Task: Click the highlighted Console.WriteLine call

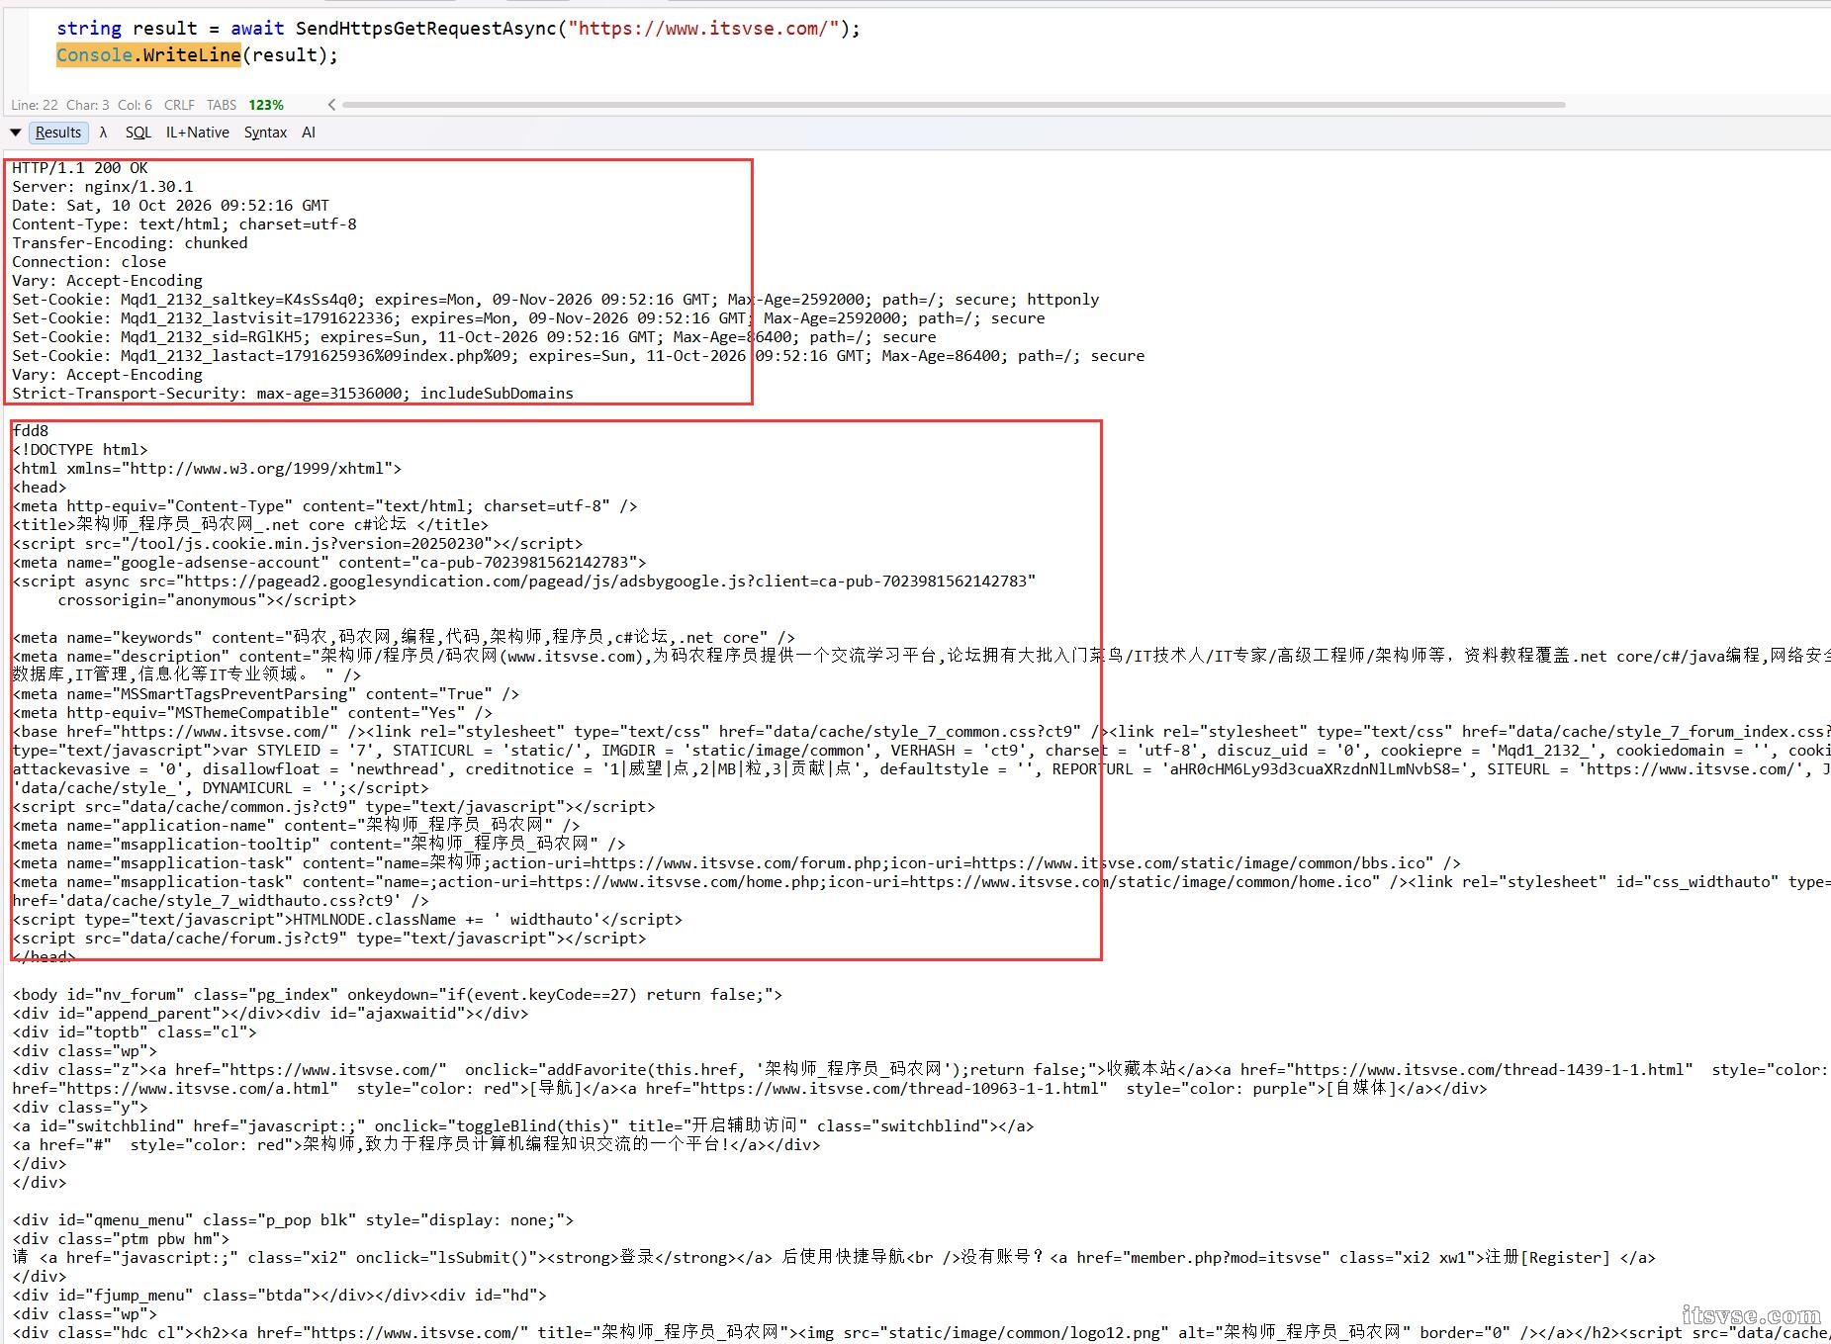Action: 148,55
